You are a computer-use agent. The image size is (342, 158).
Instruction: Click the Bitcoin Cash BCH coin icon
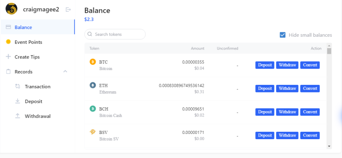93,109
